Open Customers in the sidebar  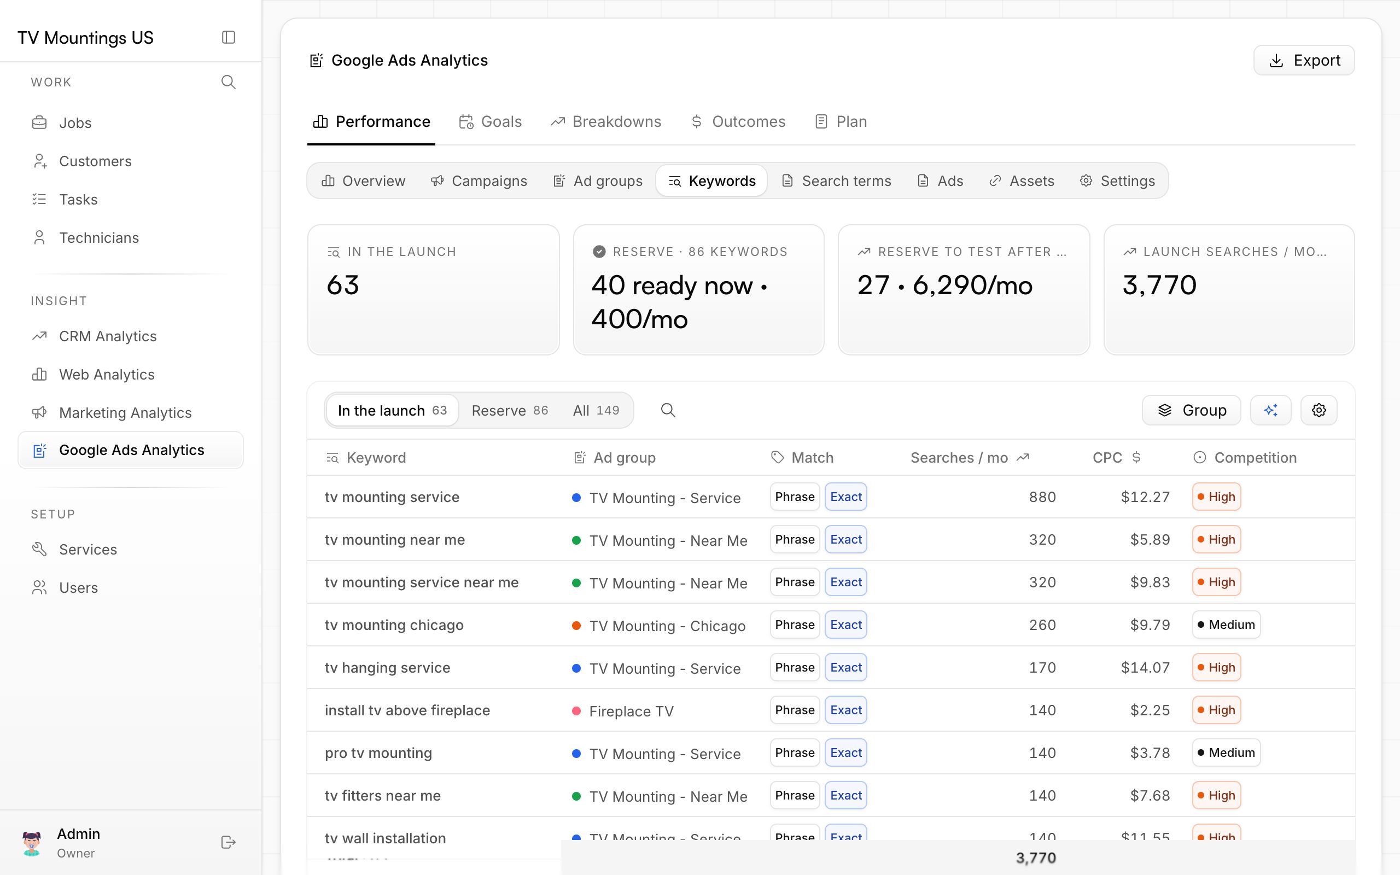pyautogui.click(x=131, y=161)
